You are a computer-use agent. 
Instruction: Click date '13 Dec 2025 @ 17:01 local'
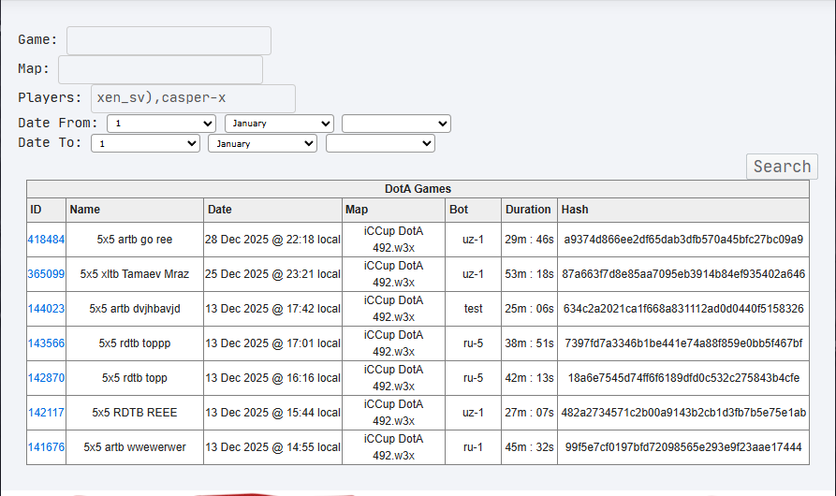[x=273, y=343]
